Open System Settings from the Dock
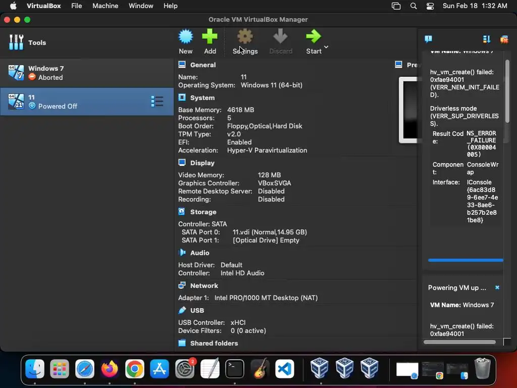Image resolution: width=517 pixels, height=388 pixels. point(185,368)
